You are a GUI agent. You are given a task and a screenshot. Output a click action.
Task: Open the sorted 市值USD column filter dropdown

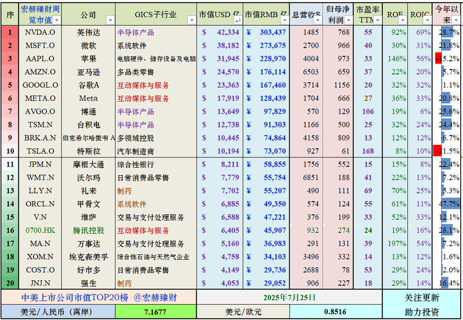pyautogui.click(x=237, y=20)
